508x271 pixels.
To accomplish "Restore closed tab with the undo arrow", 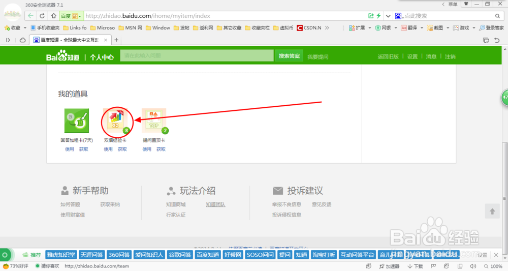I will click(x=497, y=40).
